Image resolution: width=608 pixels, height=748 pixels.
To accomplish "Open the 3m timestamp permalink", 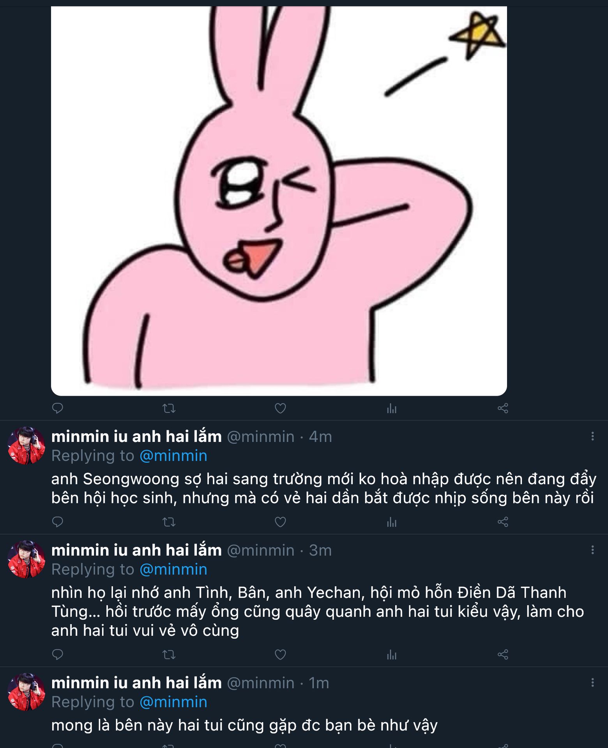I will point(320,550).
